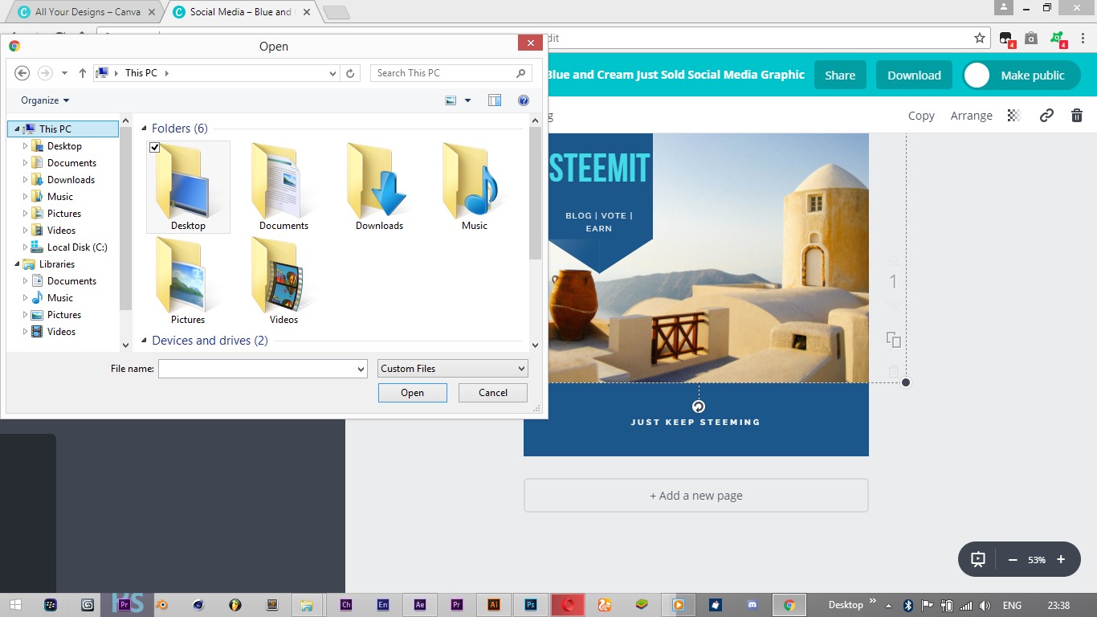Open recent locations dropdown arrow
Screen dimensions: 1097x617
(65, 73)
